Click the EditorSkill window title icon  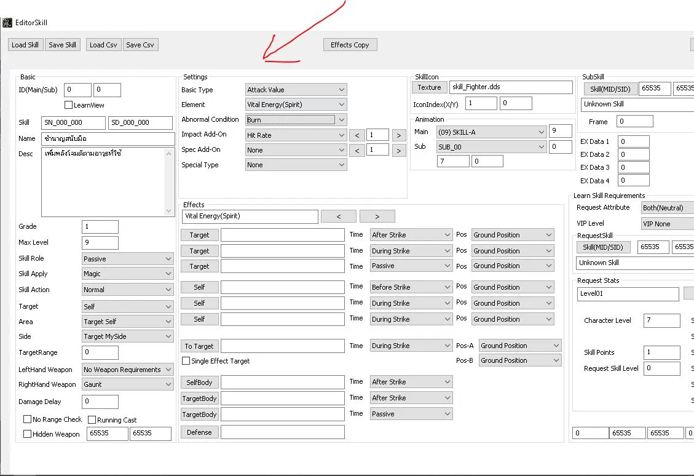[x=7, y=23]
